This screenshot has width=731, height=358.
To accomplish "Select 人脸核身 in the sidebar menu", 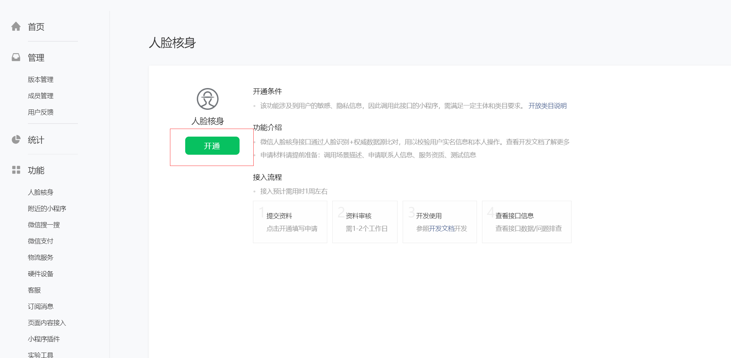I will point(41,192).
